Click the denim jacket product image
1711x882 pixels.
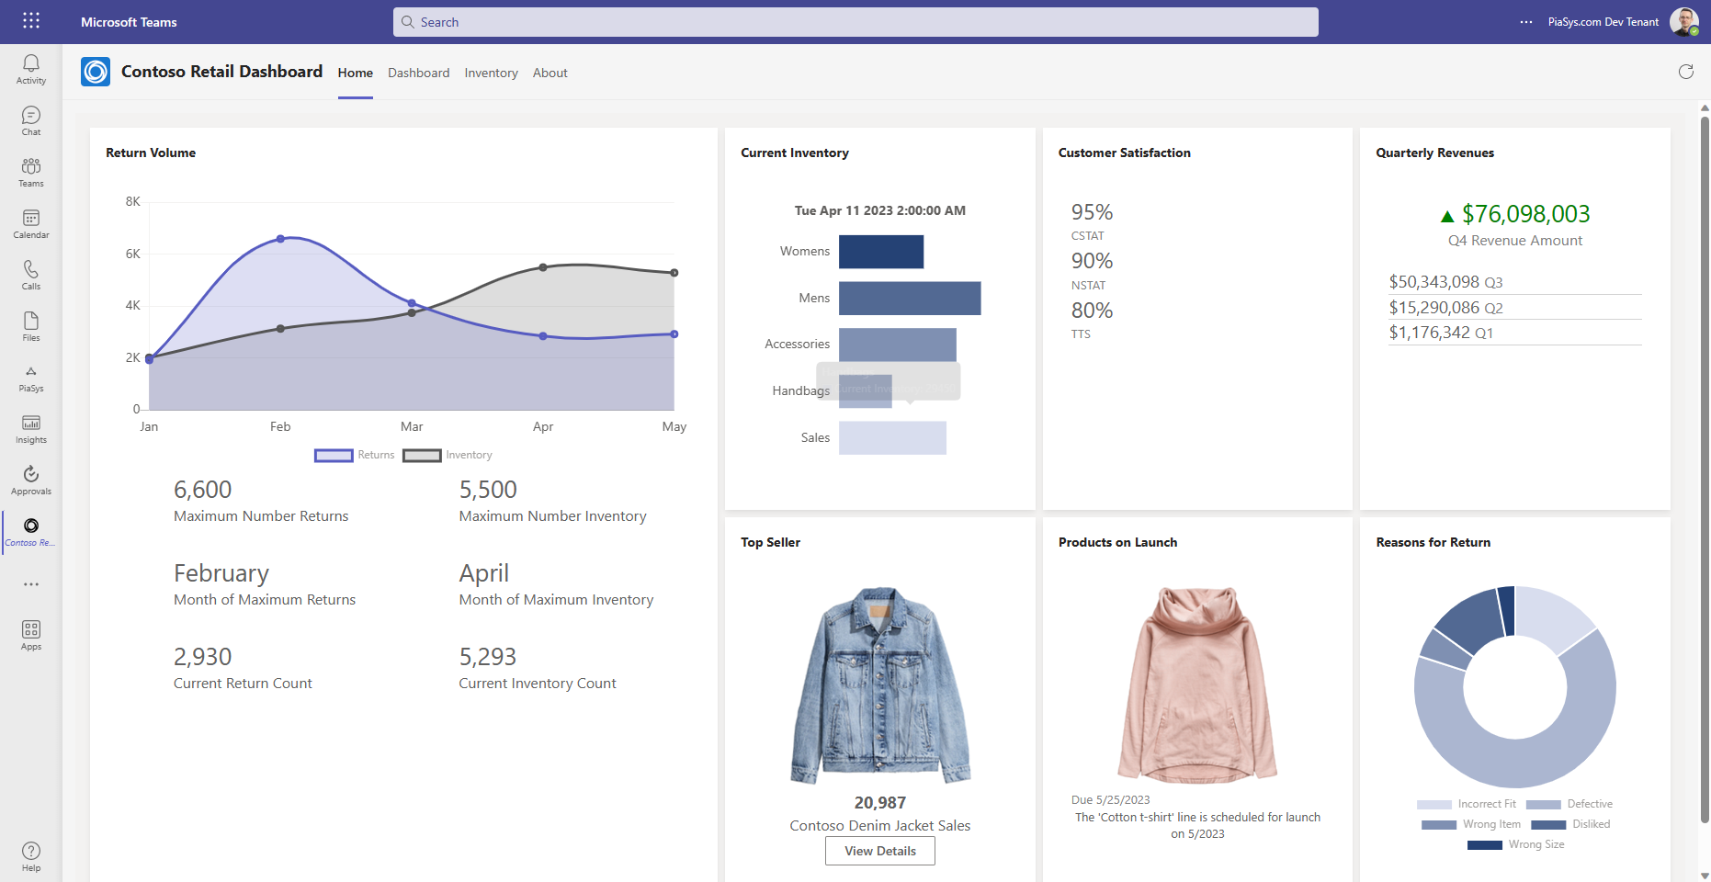pos(880,685)
